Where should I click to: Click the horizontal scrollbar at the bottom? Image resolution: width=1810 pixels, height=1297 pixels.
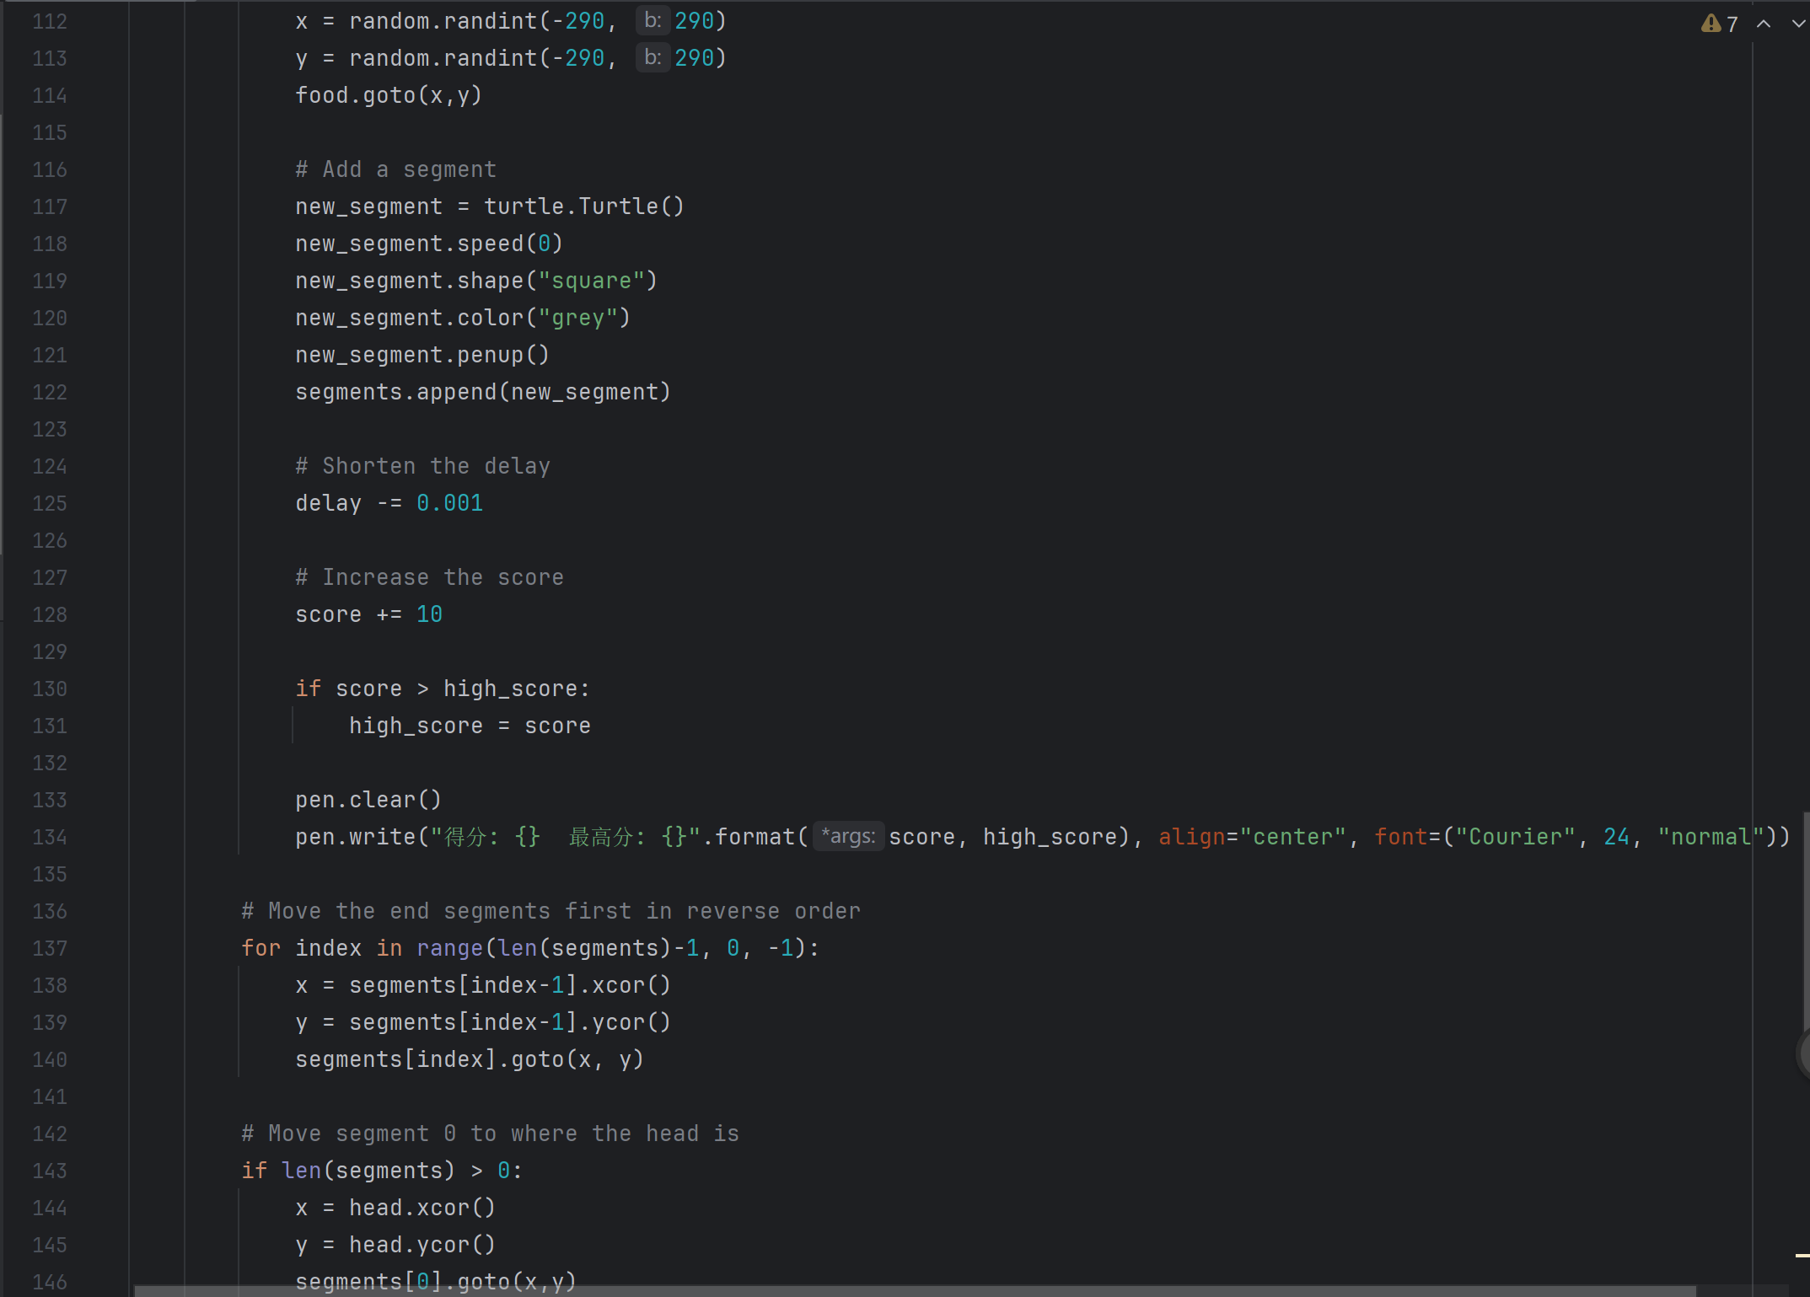click(x=915, y=1291)
